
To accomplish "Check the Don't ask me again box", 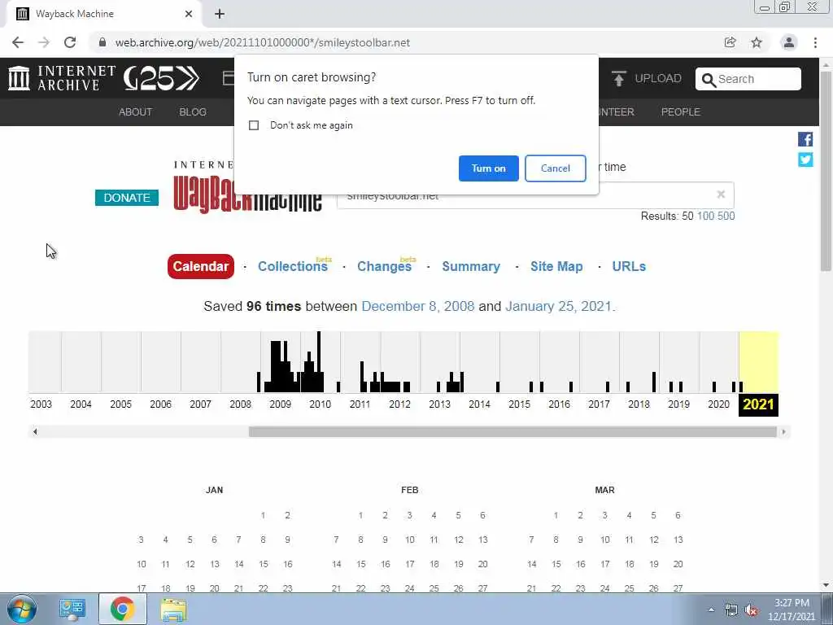I will coord(254,125).
